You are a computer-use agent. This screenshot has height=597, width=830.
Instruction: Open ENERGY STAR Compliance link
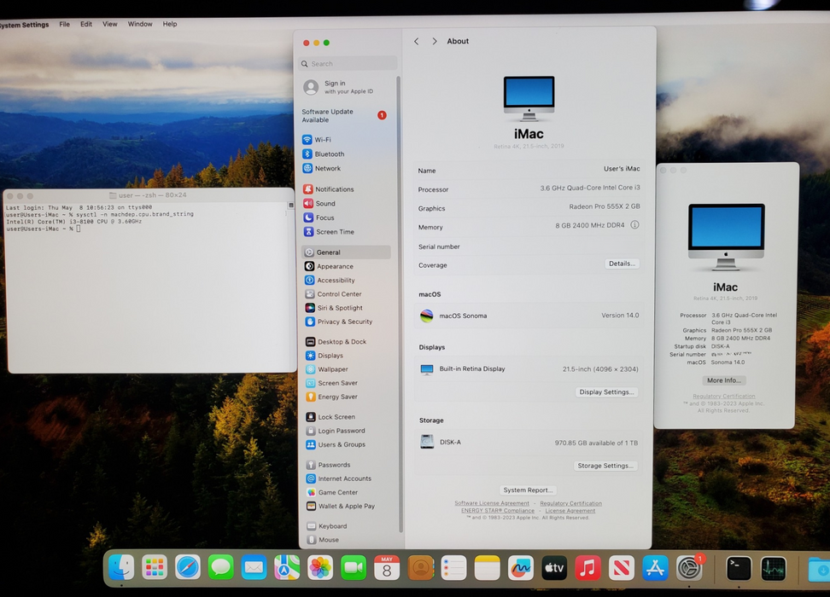click(498, 510)
